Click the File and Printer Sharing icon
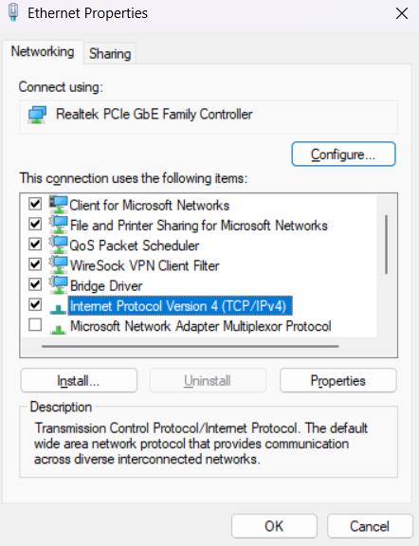Viewport: 419px width, 546px height. tap(58, 225)
